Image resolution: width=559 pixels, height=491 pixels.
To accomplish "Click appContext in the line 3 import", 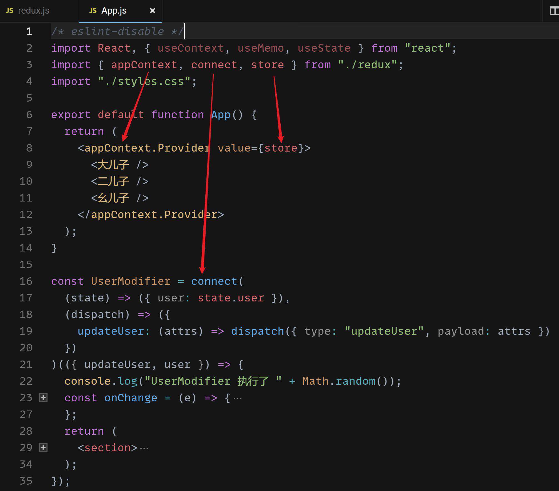I will (x=144, y=65).
